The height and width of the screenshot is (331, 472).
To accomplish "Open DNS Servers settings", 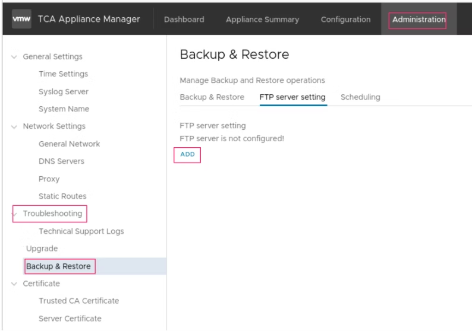I will [x=61, y=161].
